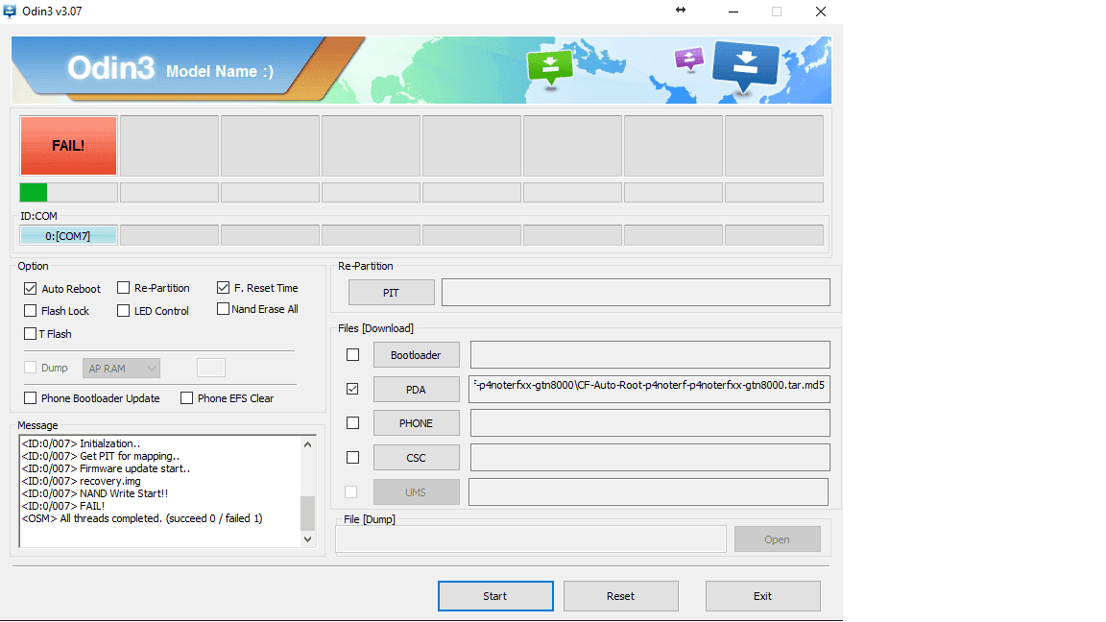
Task: Open the AP RAM dropdown
Action: (x=121, y=369)
